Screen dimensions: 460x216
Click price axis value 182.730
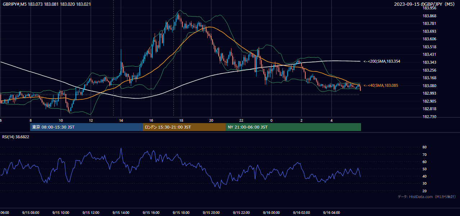tap(429, 117)
